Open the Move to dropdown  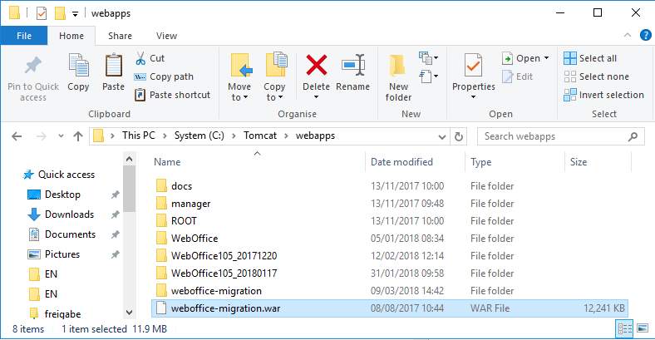coord(239,77)
